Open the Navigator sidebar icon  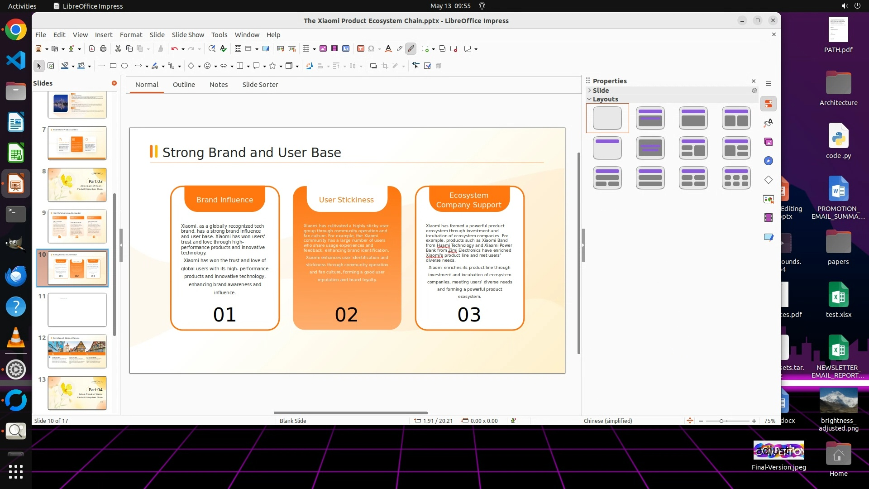point(768,161)
